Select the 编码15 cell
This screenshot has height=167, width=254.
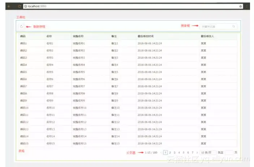[24, 144]
